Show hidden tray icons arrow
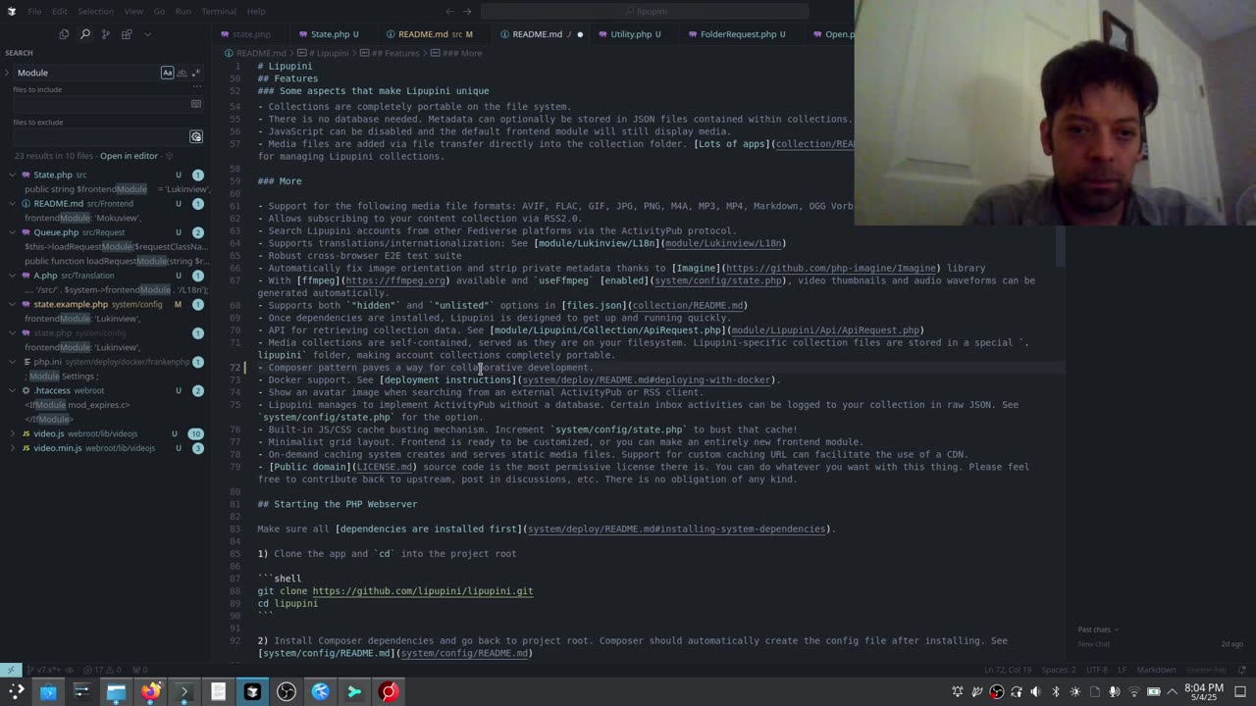 click(1172, 691)
